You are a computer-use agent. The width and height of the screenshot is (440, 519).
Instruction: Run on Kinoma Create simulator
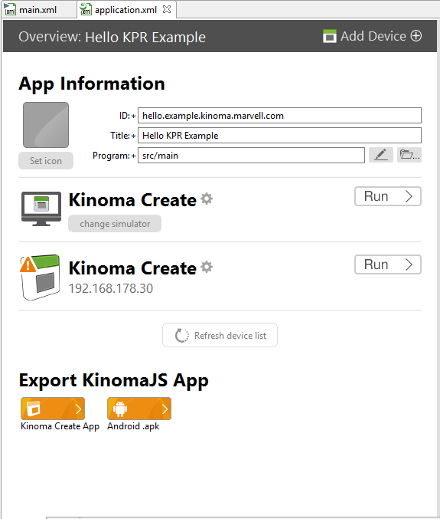click(x=388, y=196)
